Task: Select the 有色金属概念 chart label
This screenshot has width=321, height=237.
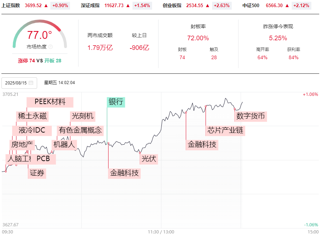Action: point(80,130)
